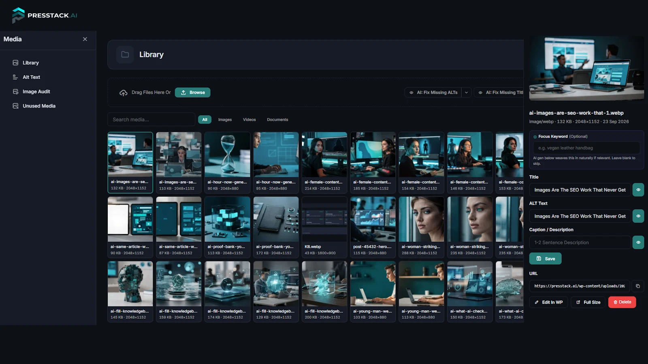This screenshot has height=364, width=648.
Task: Toggle the eye button beside ALT Text
Action: [638, 216]
